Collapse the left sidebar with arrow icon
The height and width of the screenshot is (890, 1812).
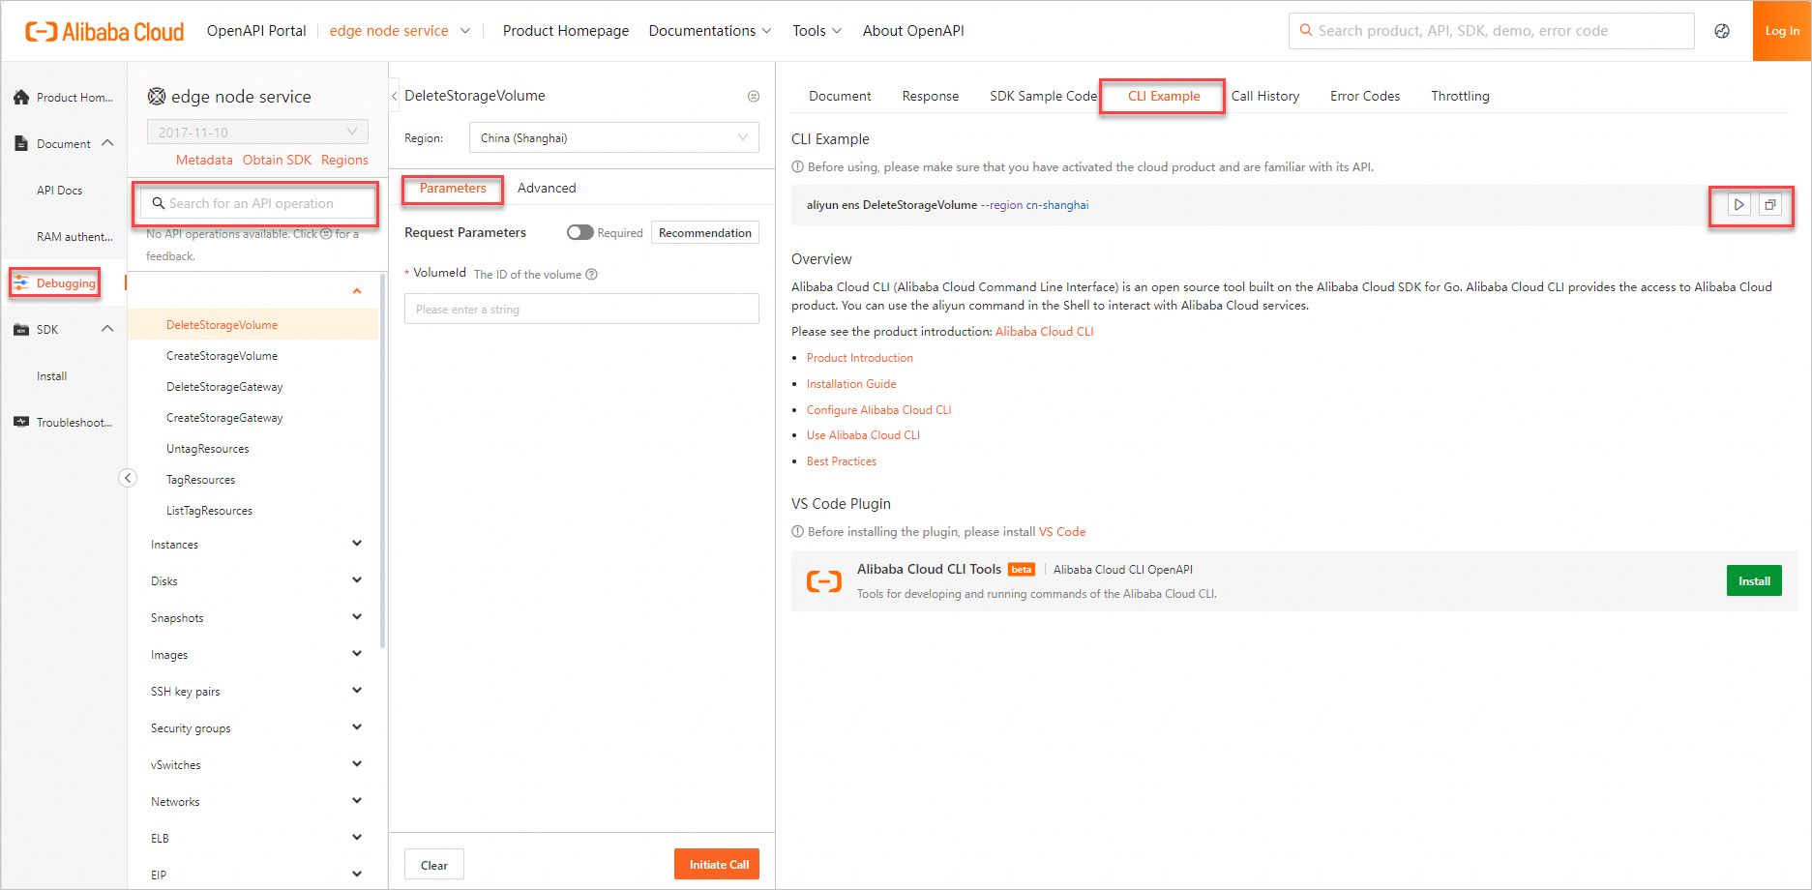point(128,478)
